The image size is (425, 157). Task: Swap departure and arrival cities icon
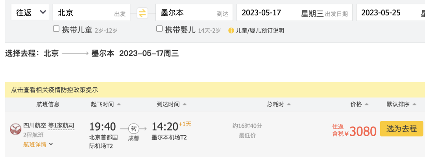(x=142, y=13)
